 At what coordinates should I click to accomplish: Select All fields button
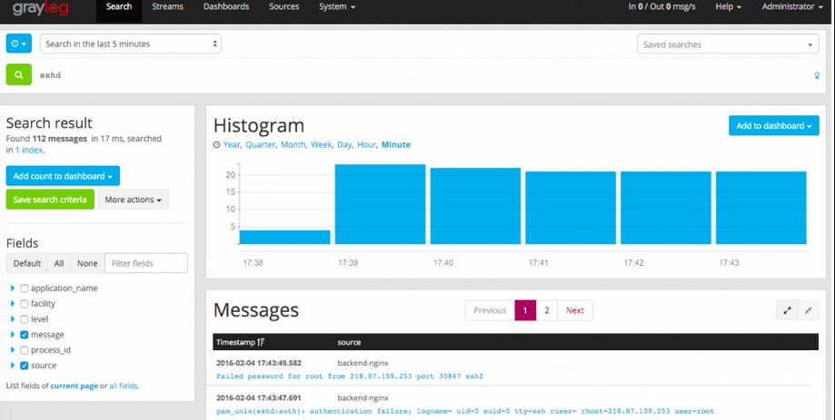pyautogui.click(x=59, y=263)
